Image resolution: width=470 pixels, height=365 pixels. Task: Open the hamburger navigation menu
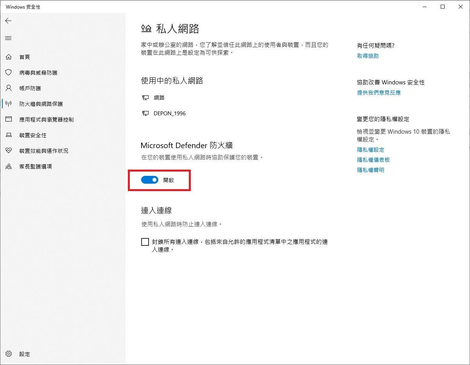pyautogui.click(x=8, y=38)
